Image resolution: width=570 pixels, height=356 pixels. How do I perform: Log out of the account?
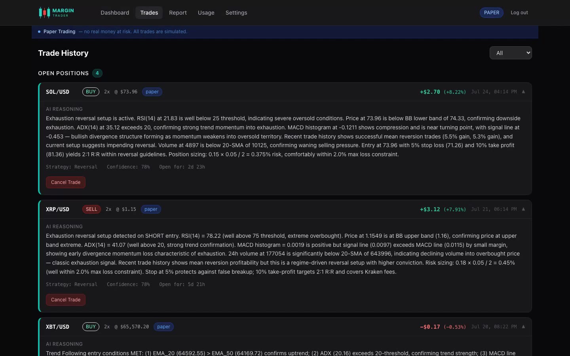pyautogui.click(x=519, y=13)
